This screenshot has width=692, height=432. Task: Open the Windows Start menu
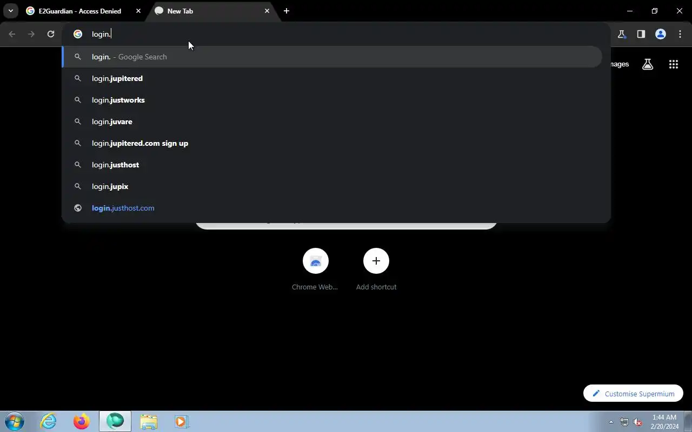pos(14,422)
